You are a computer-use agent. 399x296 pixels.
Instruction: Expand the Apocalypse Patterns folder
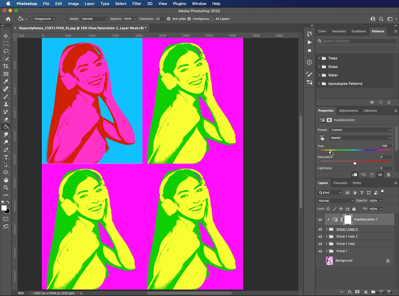pyautogui.click(x=319, y=84)
